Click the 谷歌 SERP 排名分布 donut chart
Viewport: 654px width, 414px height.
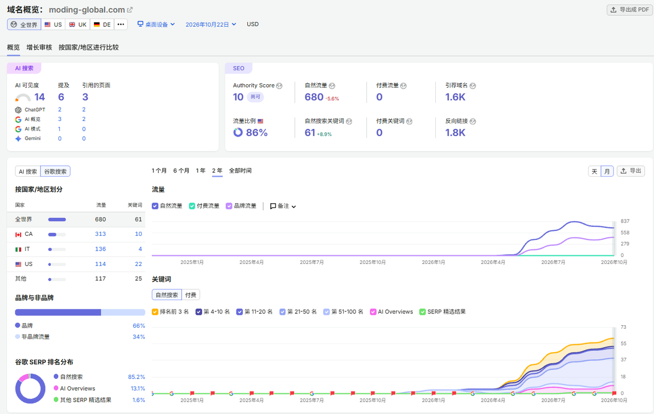pyautogui.click(x=30, y=389)
